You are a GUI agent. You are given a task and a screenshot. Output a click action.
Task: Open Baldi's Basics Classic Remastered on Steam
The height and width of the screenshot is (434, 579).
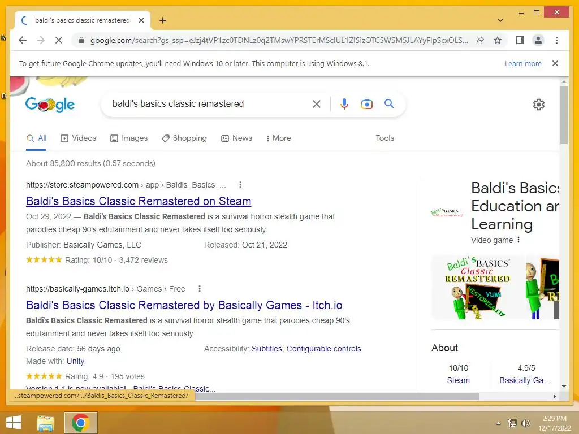coord(139,201)
